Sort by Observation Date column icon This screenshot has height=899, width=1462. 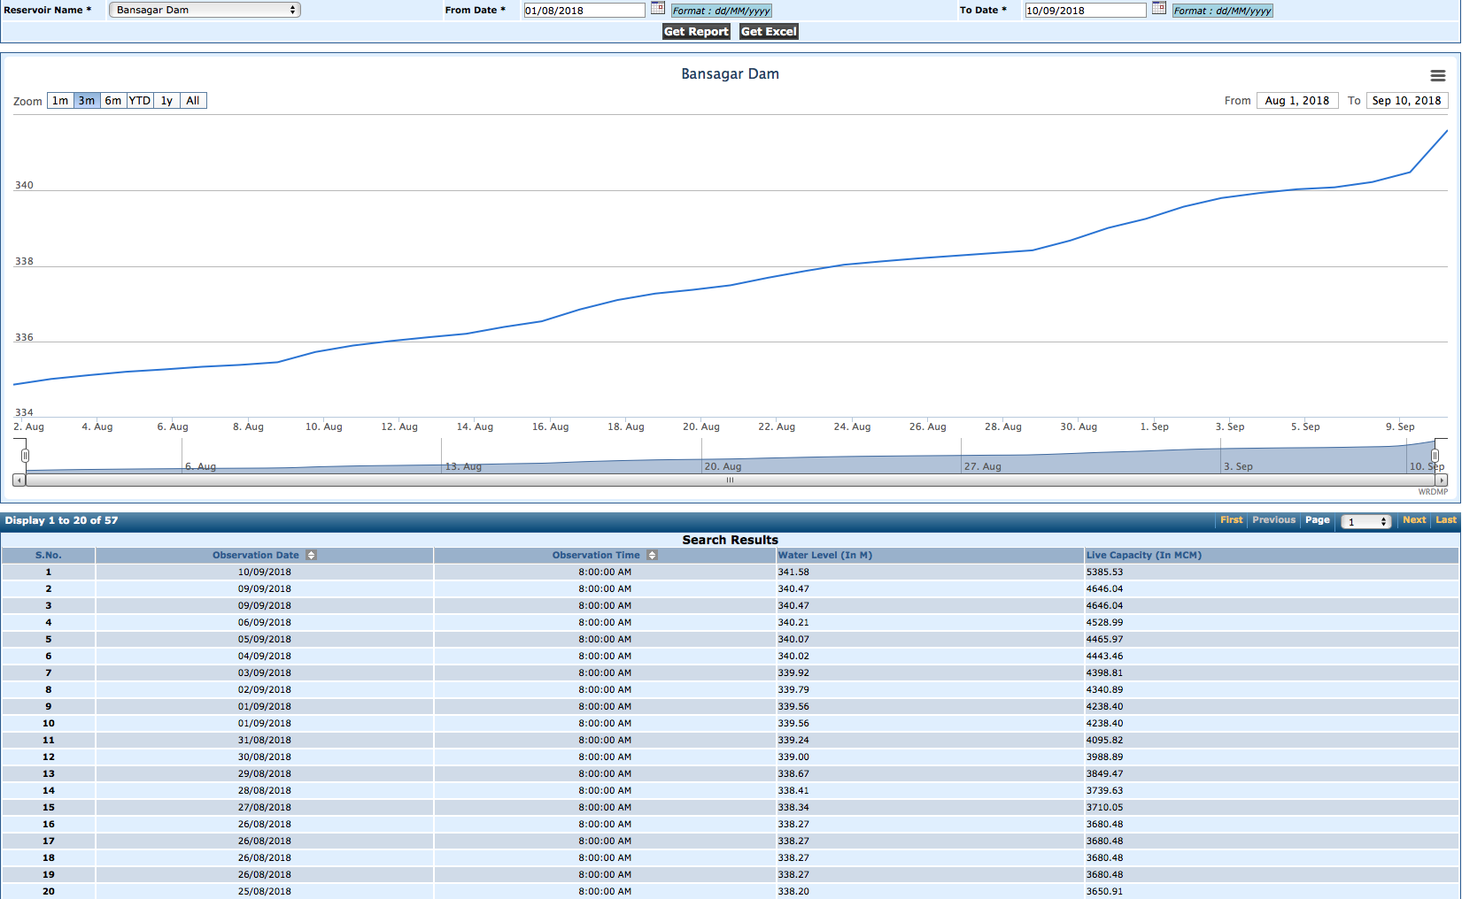pos(312,556)
